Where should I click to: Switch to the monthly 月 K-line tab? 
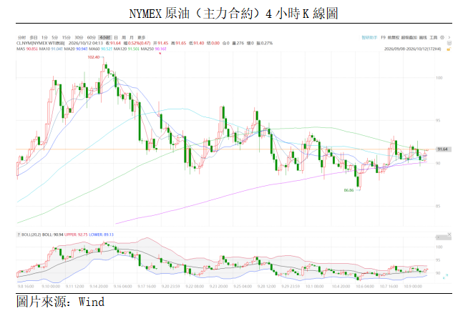[x=132, y=38]
